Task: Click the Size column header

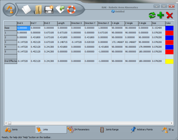Action: 159,23
